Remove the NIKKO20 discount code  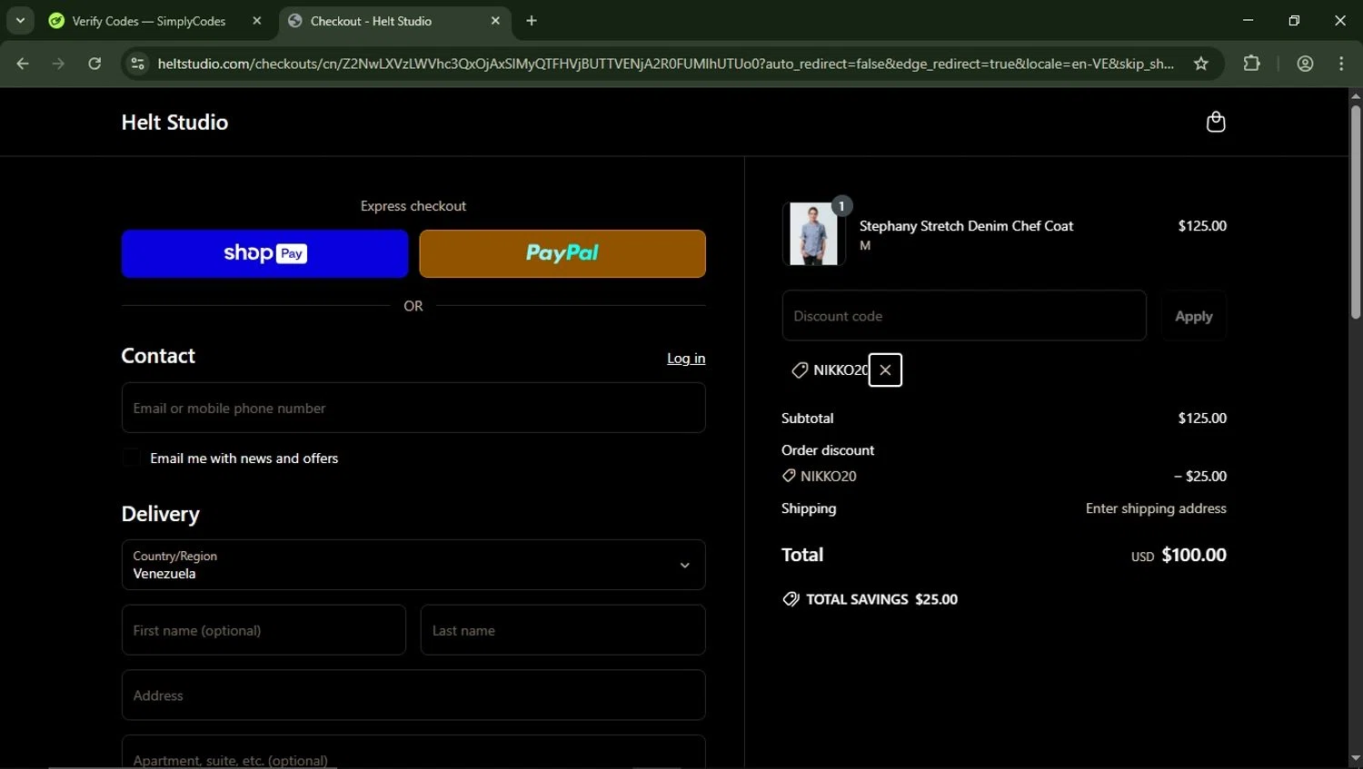[885, 370]
